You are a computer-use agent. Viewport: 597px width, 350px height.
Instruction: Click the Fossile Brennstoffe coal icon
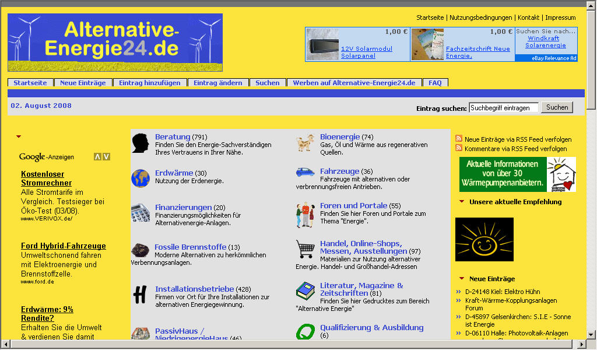point(140,250)
